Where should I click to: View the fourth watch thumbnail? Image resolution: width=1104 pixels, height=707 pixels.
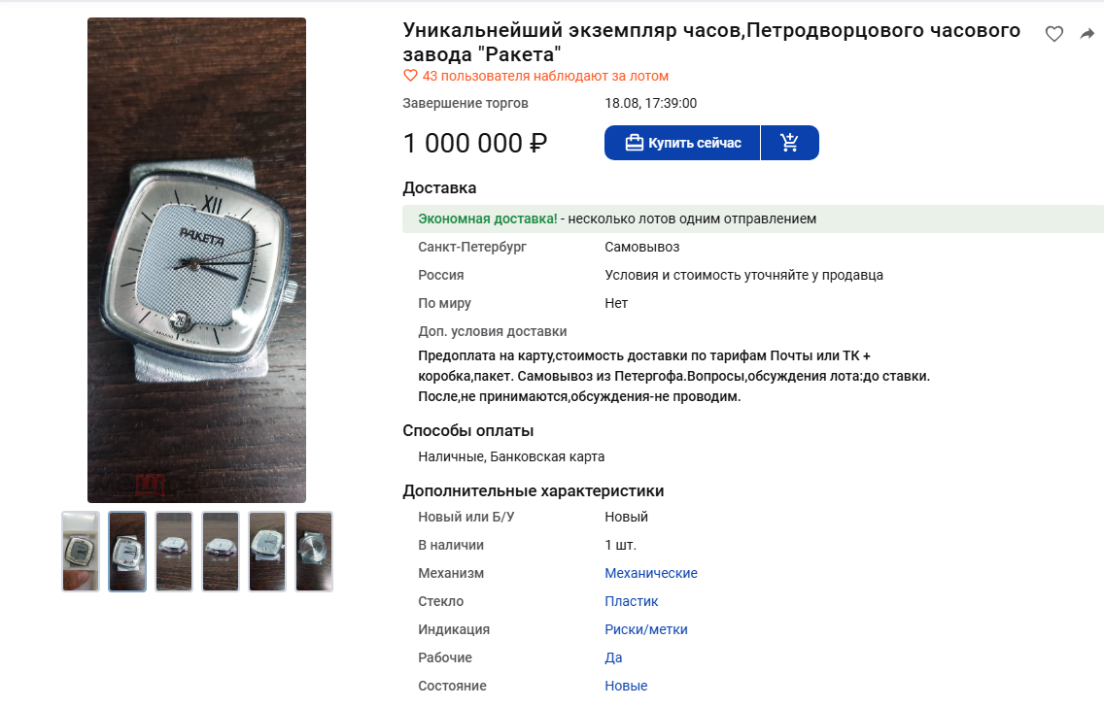pyautogui.click(x=221, y=552)
